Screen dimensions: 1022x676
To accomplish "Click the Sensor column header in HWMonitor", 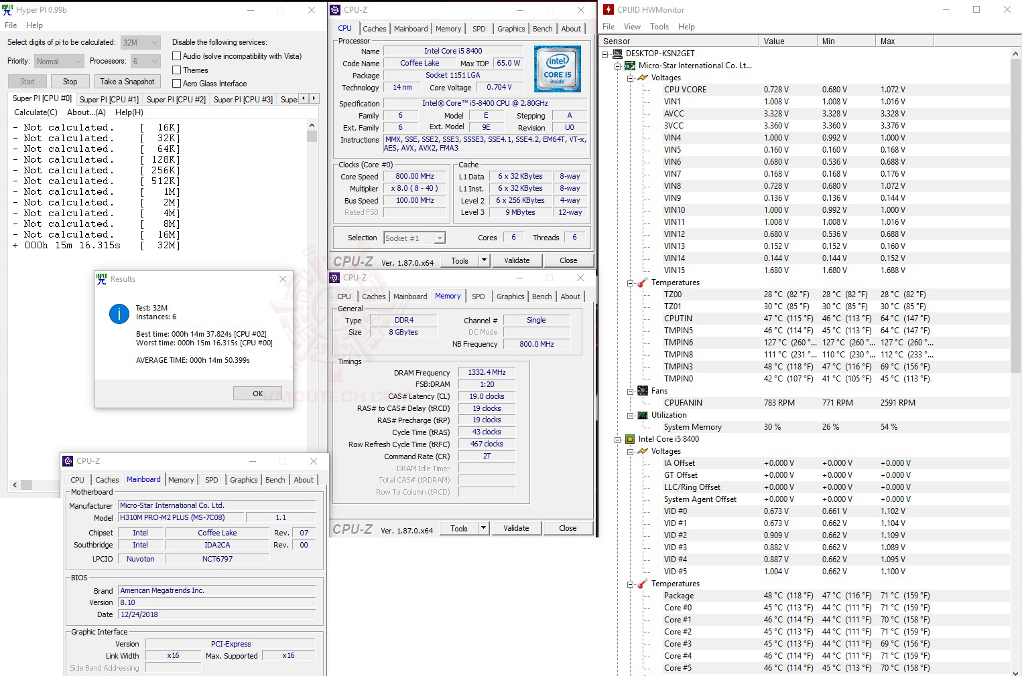I will 679,41.
